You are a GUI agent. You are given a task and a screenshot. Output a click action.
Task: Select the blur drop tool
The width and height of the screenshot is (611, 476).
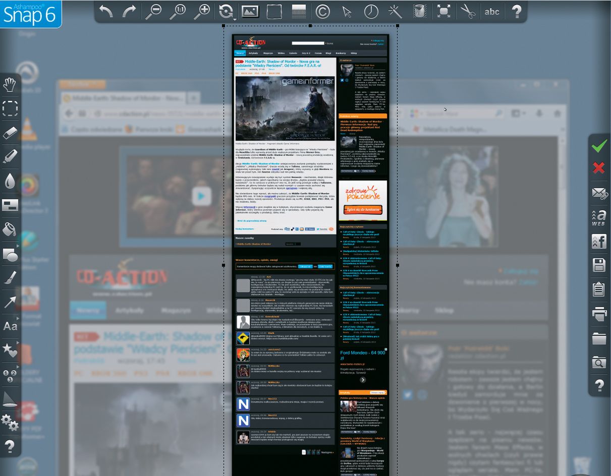click(x=10, y=181)
